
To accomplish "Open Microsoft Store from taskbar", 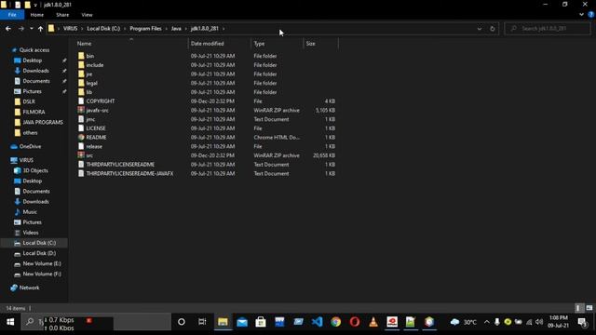I will [261, 322].
